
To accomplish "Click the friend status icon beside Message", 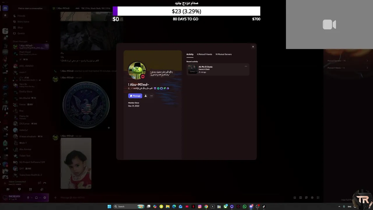I will [x=146, y=96].
